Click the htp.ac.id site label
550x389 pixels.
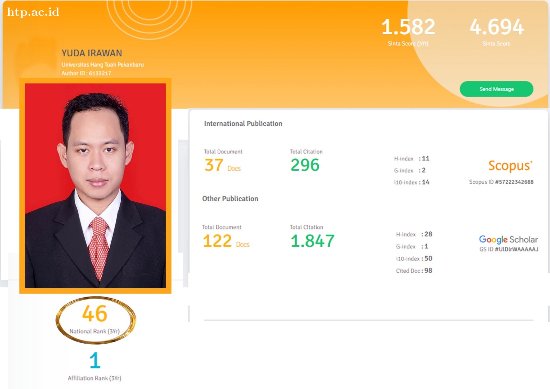coord(33,12)
